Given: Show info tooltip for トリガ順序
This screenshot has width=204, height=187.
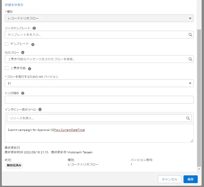Looking at the screenshot, I should 23,93.
